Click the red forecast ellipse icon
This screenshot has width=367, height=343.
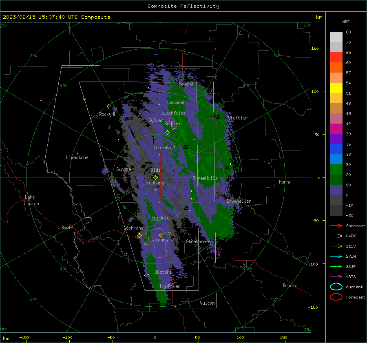[x=336, y=297]
